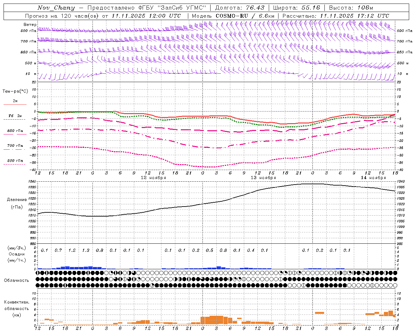This screenshot has width=414, height=331.
Task: Click the '12 ноября' date label
Action: [x=153, y=178]
